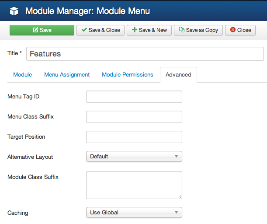Select the Use Global caching combo box

(134, 213)
